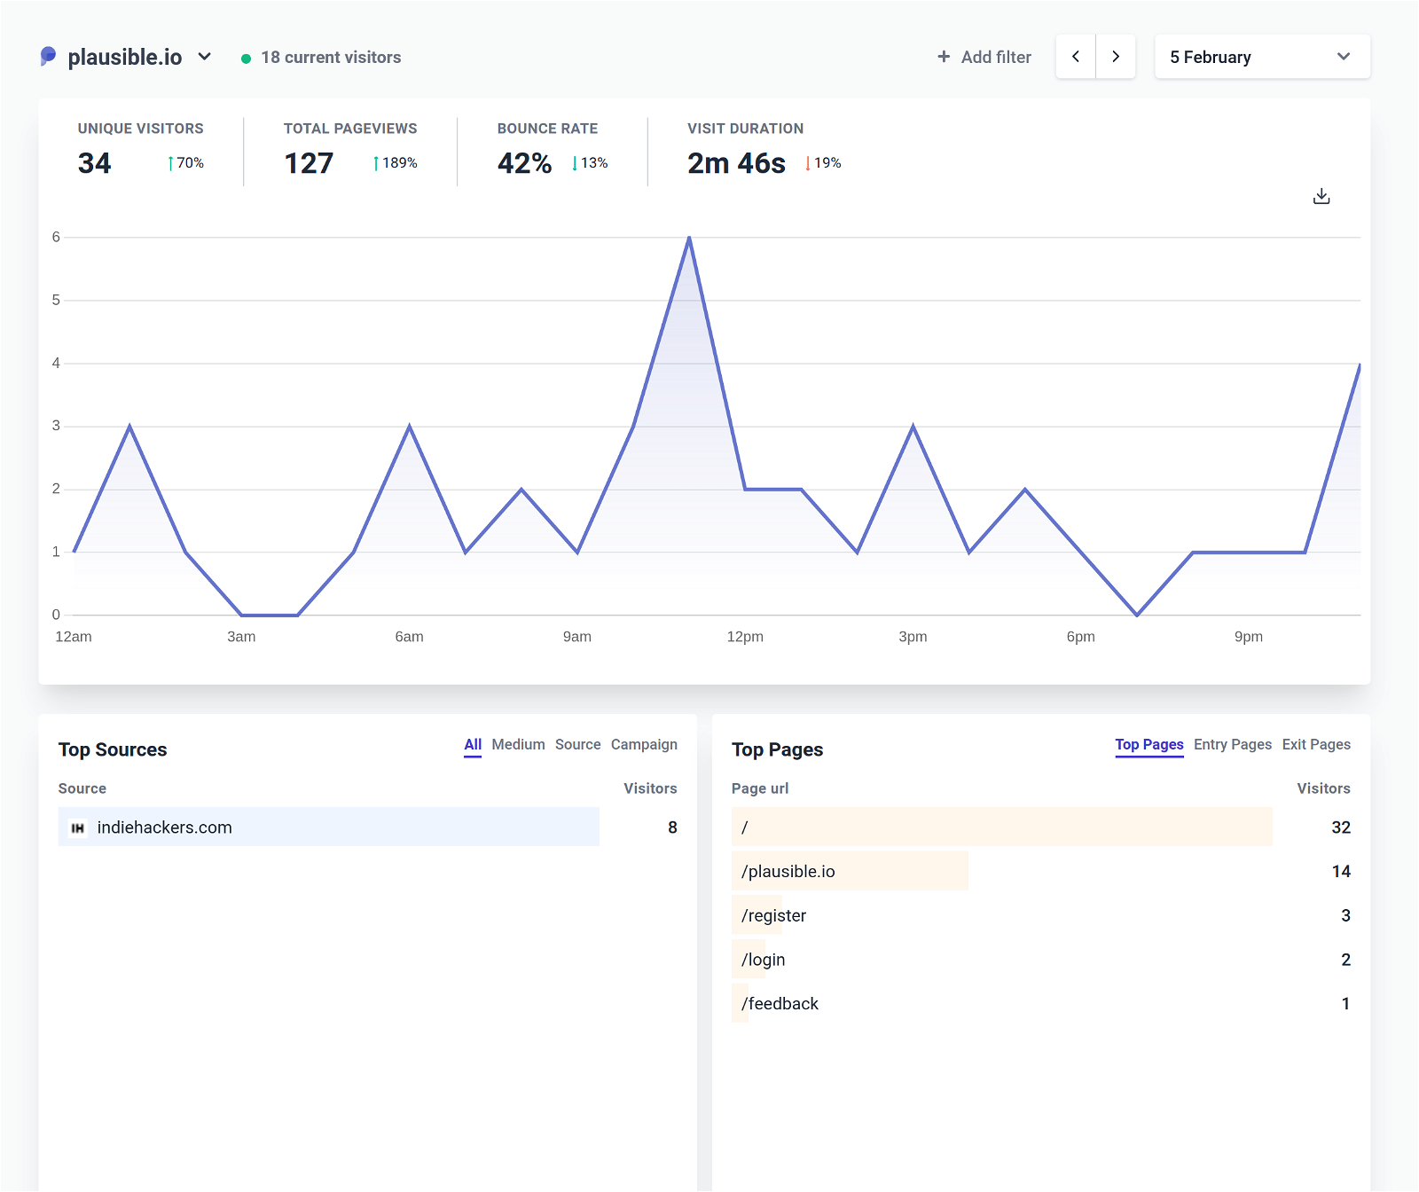Open the /register page entry

point(774,915)
